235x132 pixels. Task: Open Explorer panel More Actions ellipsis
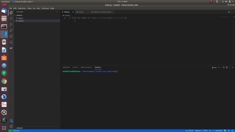57,12
